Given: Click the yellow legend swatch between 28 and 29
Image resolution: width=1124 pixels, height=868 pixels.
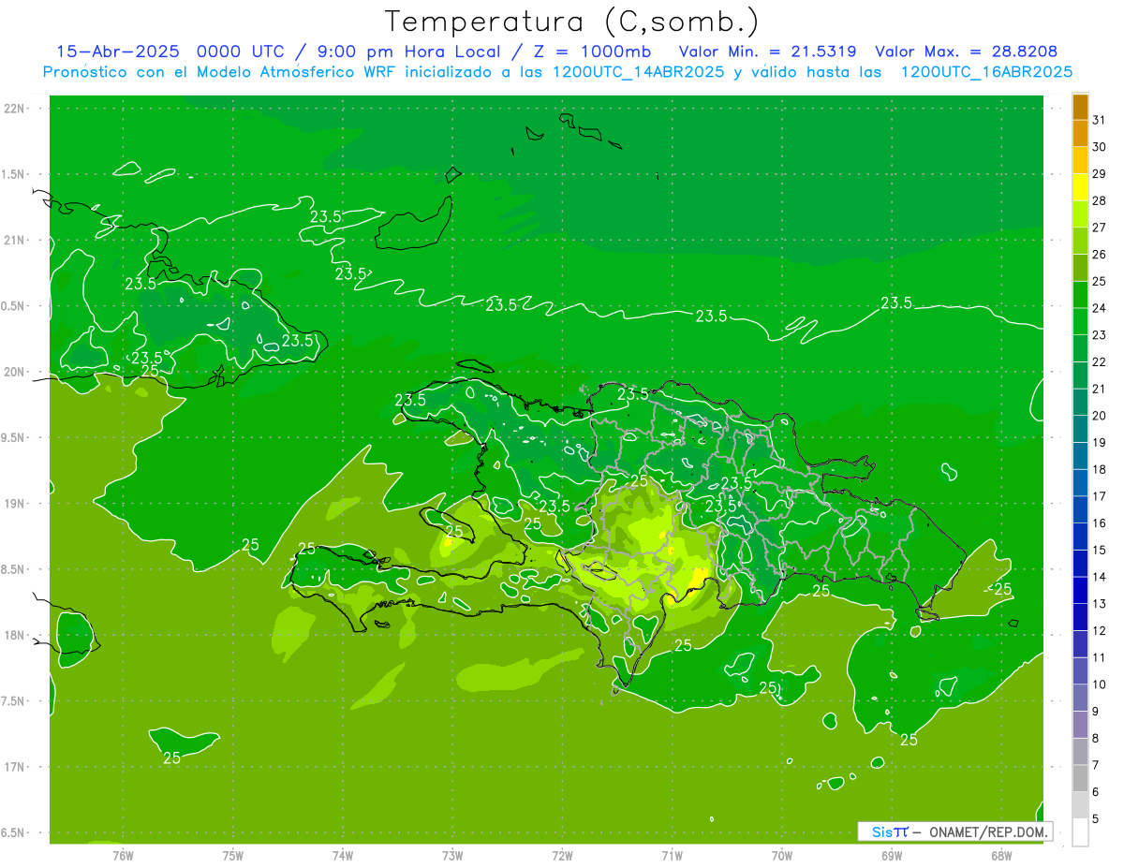Looking at the screenshot, I should coord(1081,188).
